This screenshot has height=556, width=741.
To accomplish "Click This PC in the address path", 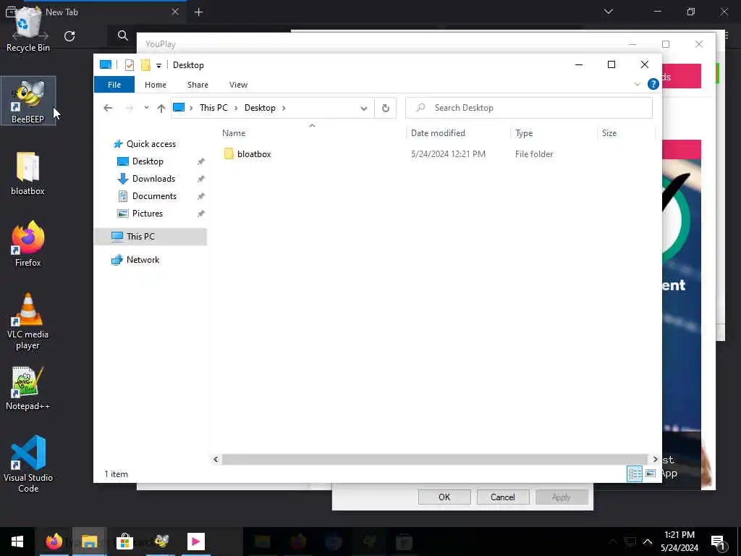I will tap(213, 108).
